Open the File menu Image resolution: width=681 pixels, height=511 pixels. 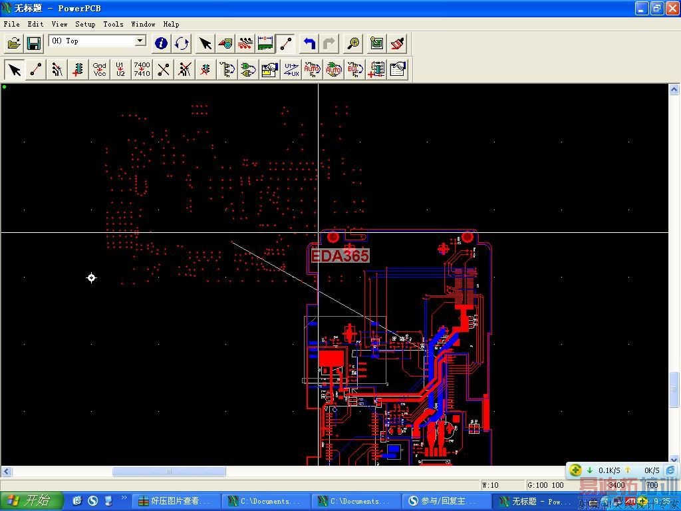pyautogui.click(x=11, y=24)
